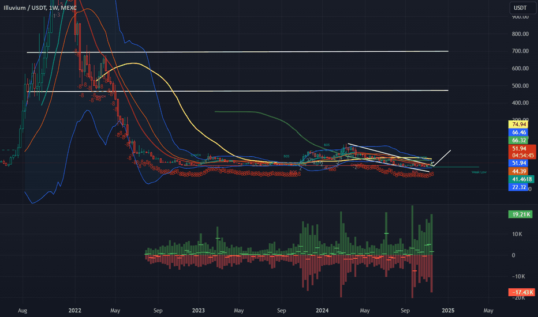The height and width of the screenshot is (317, 538).
Task: Click the 500.00 price axis value
Action: (520, 86)
